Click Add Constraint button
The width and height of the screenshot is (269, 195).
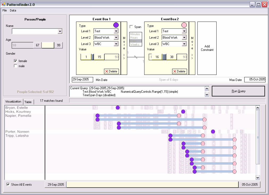207,48
